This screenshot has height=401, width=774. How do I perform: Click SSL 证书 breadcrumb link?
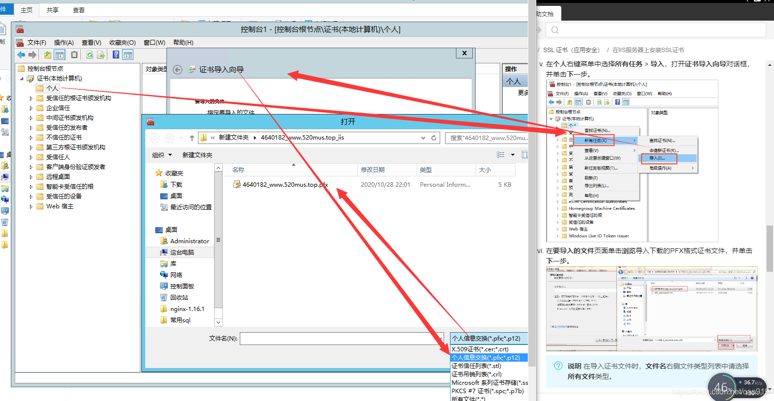point(571,50)
